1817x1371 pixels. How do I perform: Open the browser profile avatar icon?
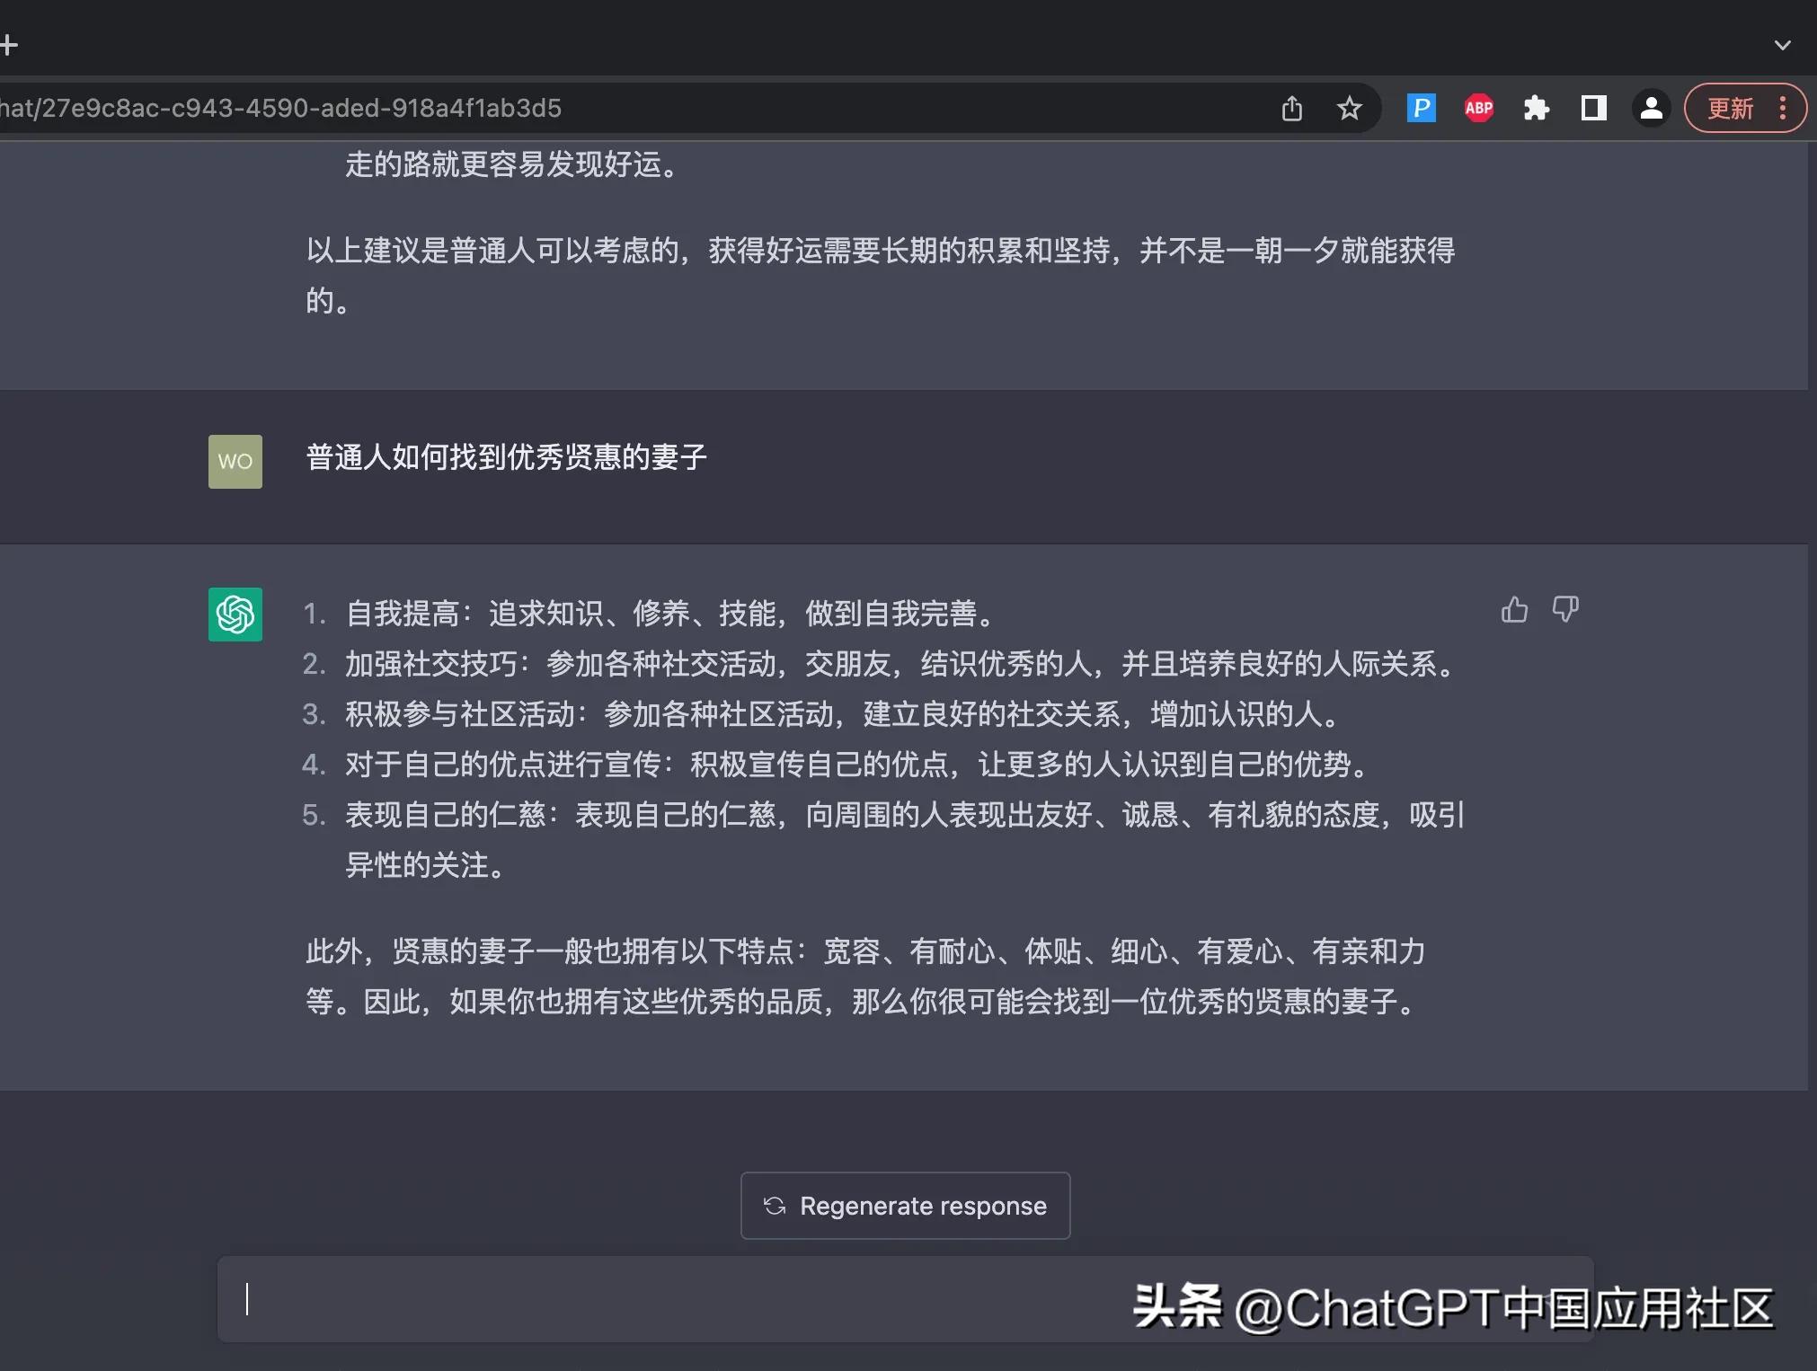(x=1651, y=108)
